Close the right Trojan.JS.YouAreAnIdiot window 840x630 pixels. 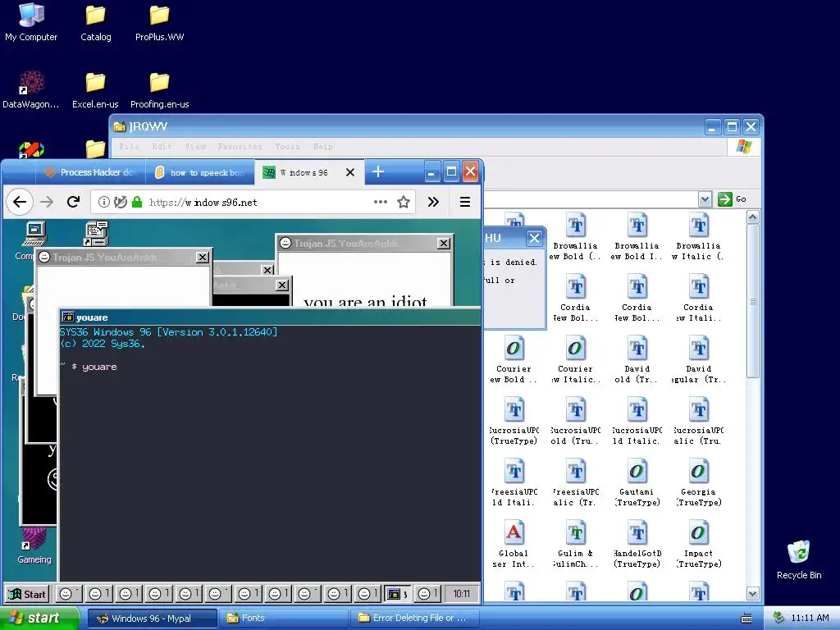tap(444, 243)
